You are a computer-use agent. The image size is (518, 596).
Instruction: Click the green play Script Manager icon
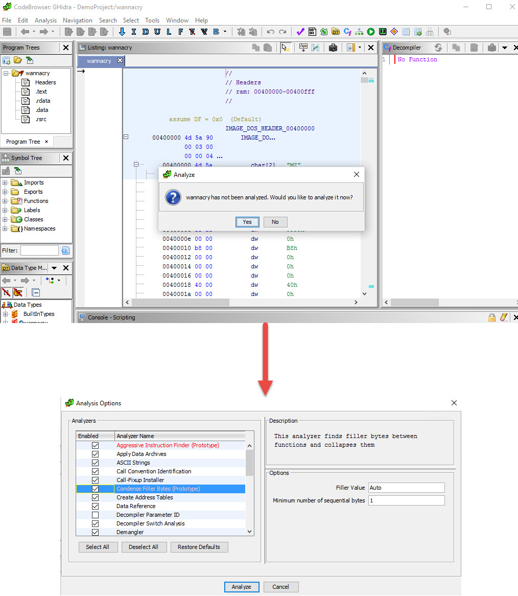click(x=371, y=32)
